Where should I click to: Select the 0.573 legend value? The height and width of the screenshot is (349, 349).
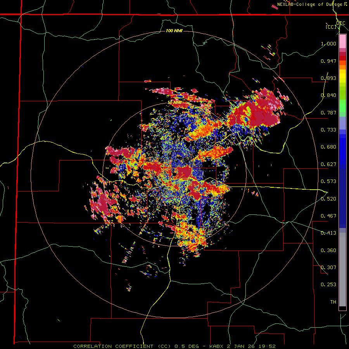pyautogui.click(x=328, y=181)
